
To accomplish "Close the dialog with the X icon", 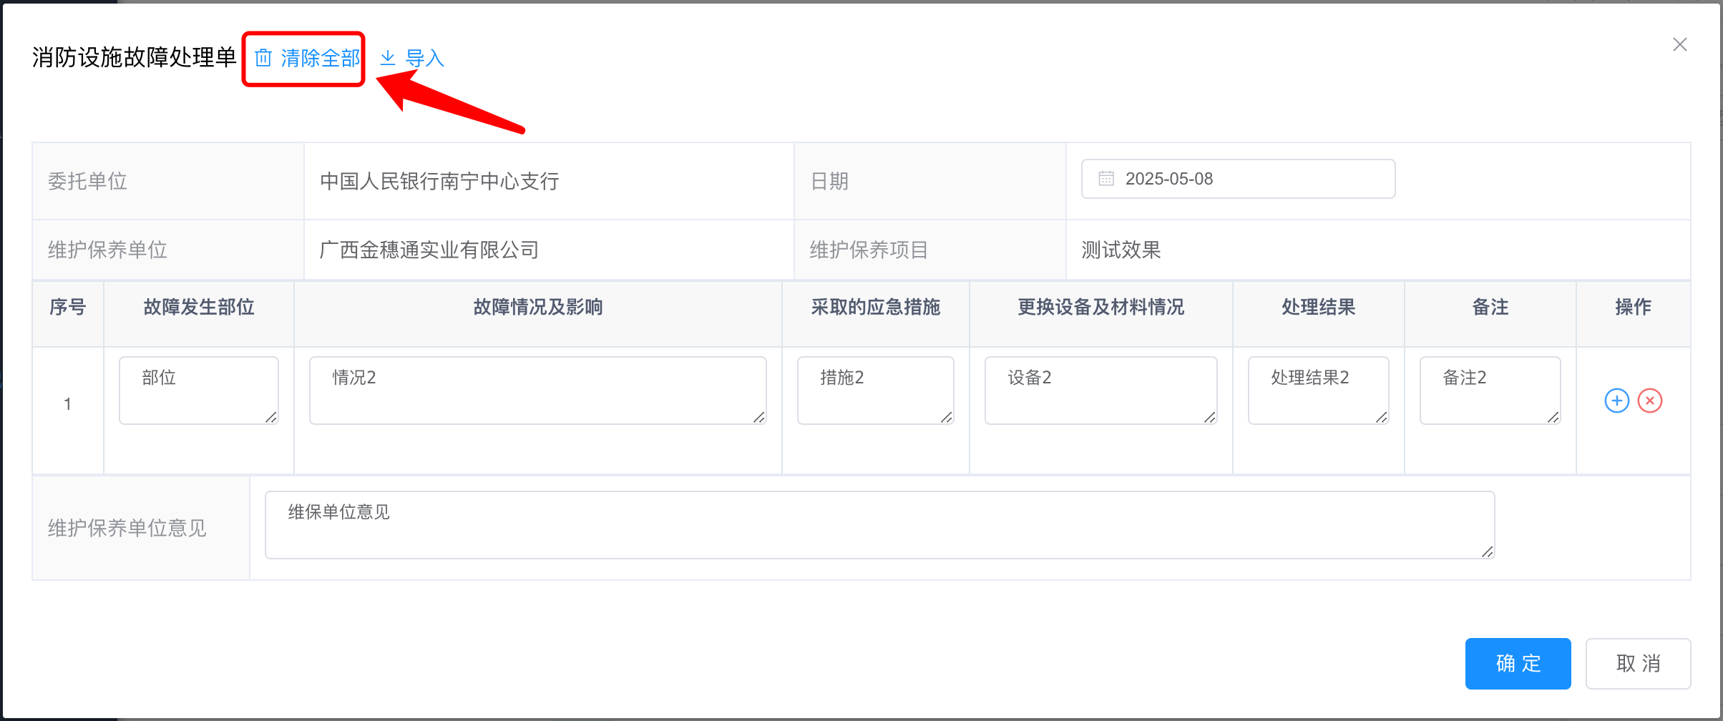I will tap(1680, 44).
